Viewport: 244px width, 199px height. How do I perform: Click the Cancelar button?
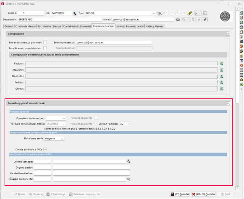[204, 194]
